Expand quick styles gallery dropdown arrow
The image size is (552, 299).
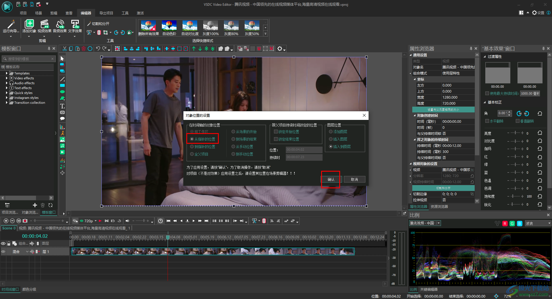[265, 34]
